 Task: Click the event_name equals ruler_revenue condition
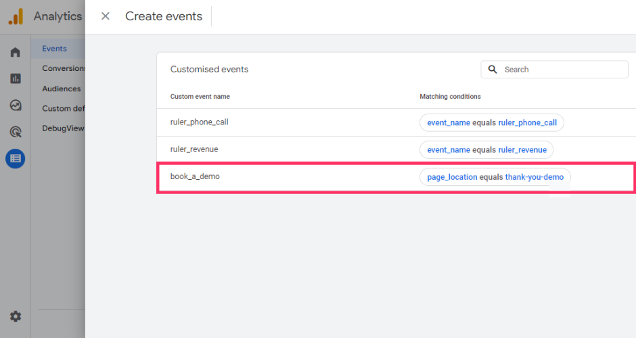point(486,149)
